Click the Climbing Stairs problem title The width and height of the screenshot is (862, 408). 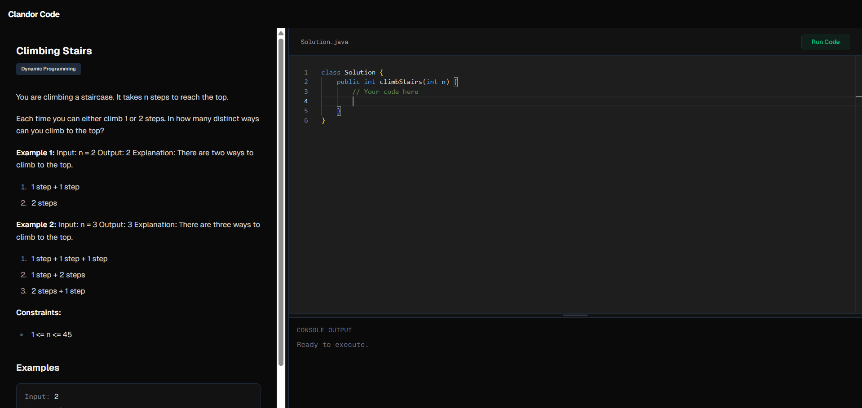[x=54, y=51]
